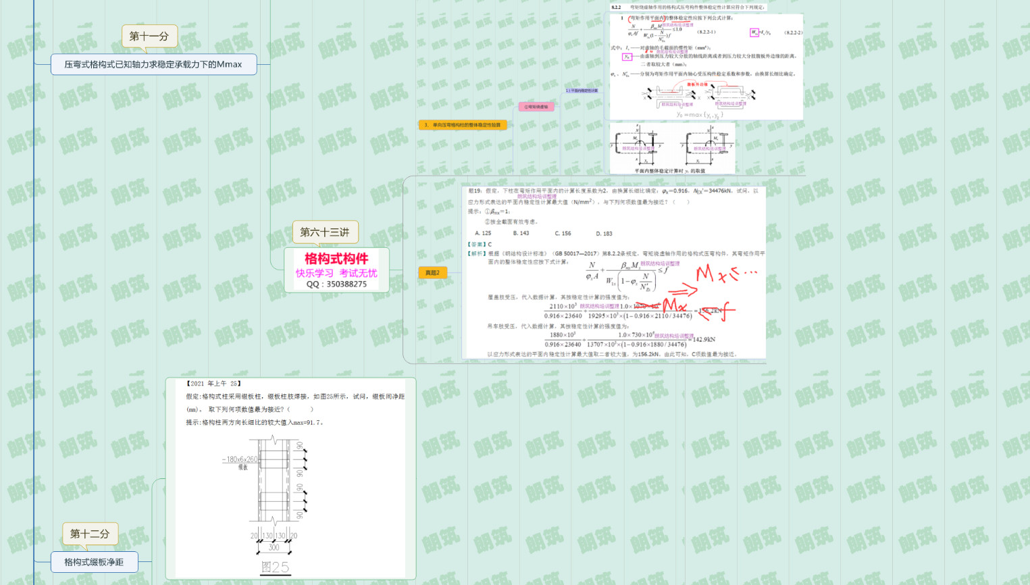Click answer option B. 143

click(521, 233)
